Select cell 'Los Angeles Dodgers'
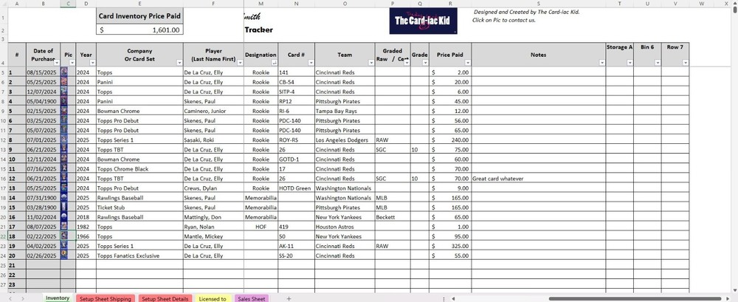This screenshot has height=302, width=738. click(x=345, y=140)
